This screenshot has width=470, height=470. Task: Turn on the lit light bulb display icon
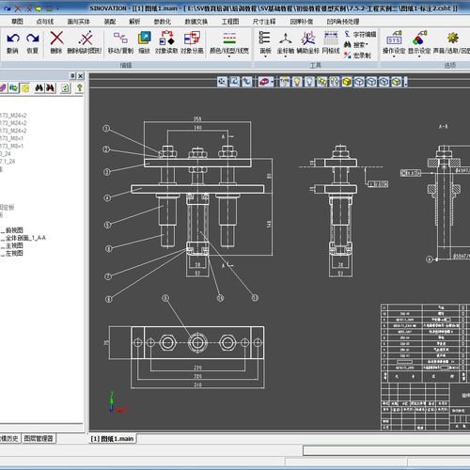(x=297, y=82)
